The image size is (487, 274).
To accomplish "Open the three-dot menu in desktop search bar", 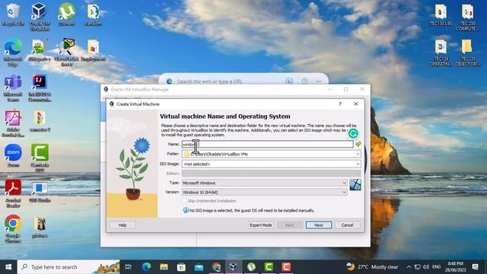I will tap(319, 81).
